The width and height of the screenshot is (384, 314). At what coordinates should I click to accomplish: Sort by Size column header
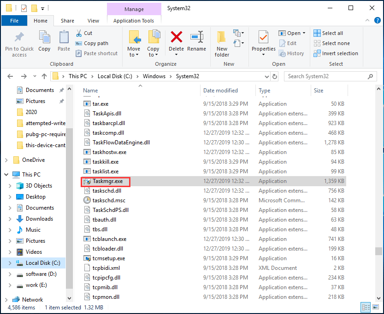[329, 91]
